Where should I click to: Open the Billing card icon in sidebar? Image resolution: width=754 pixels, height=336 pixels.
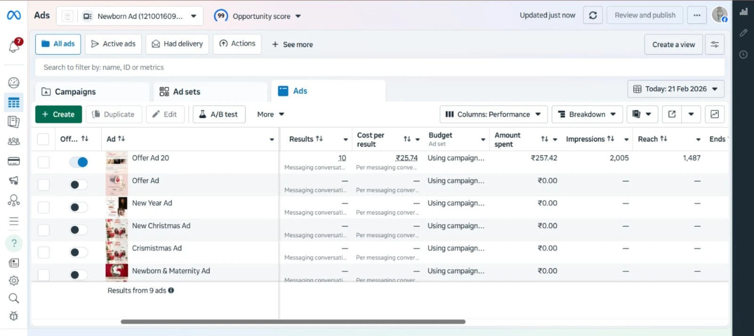14,161
